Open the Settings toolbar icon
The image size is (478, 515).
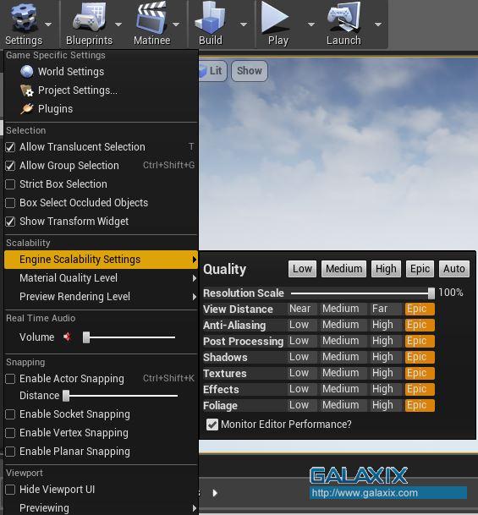click(23, 17)
